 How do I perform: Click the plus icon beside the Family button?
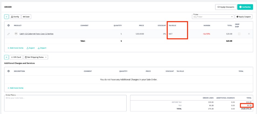6,17
